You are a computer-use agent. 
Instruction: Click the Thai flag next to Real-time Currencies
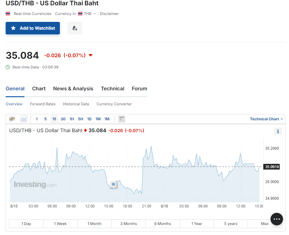pos(8,14)
